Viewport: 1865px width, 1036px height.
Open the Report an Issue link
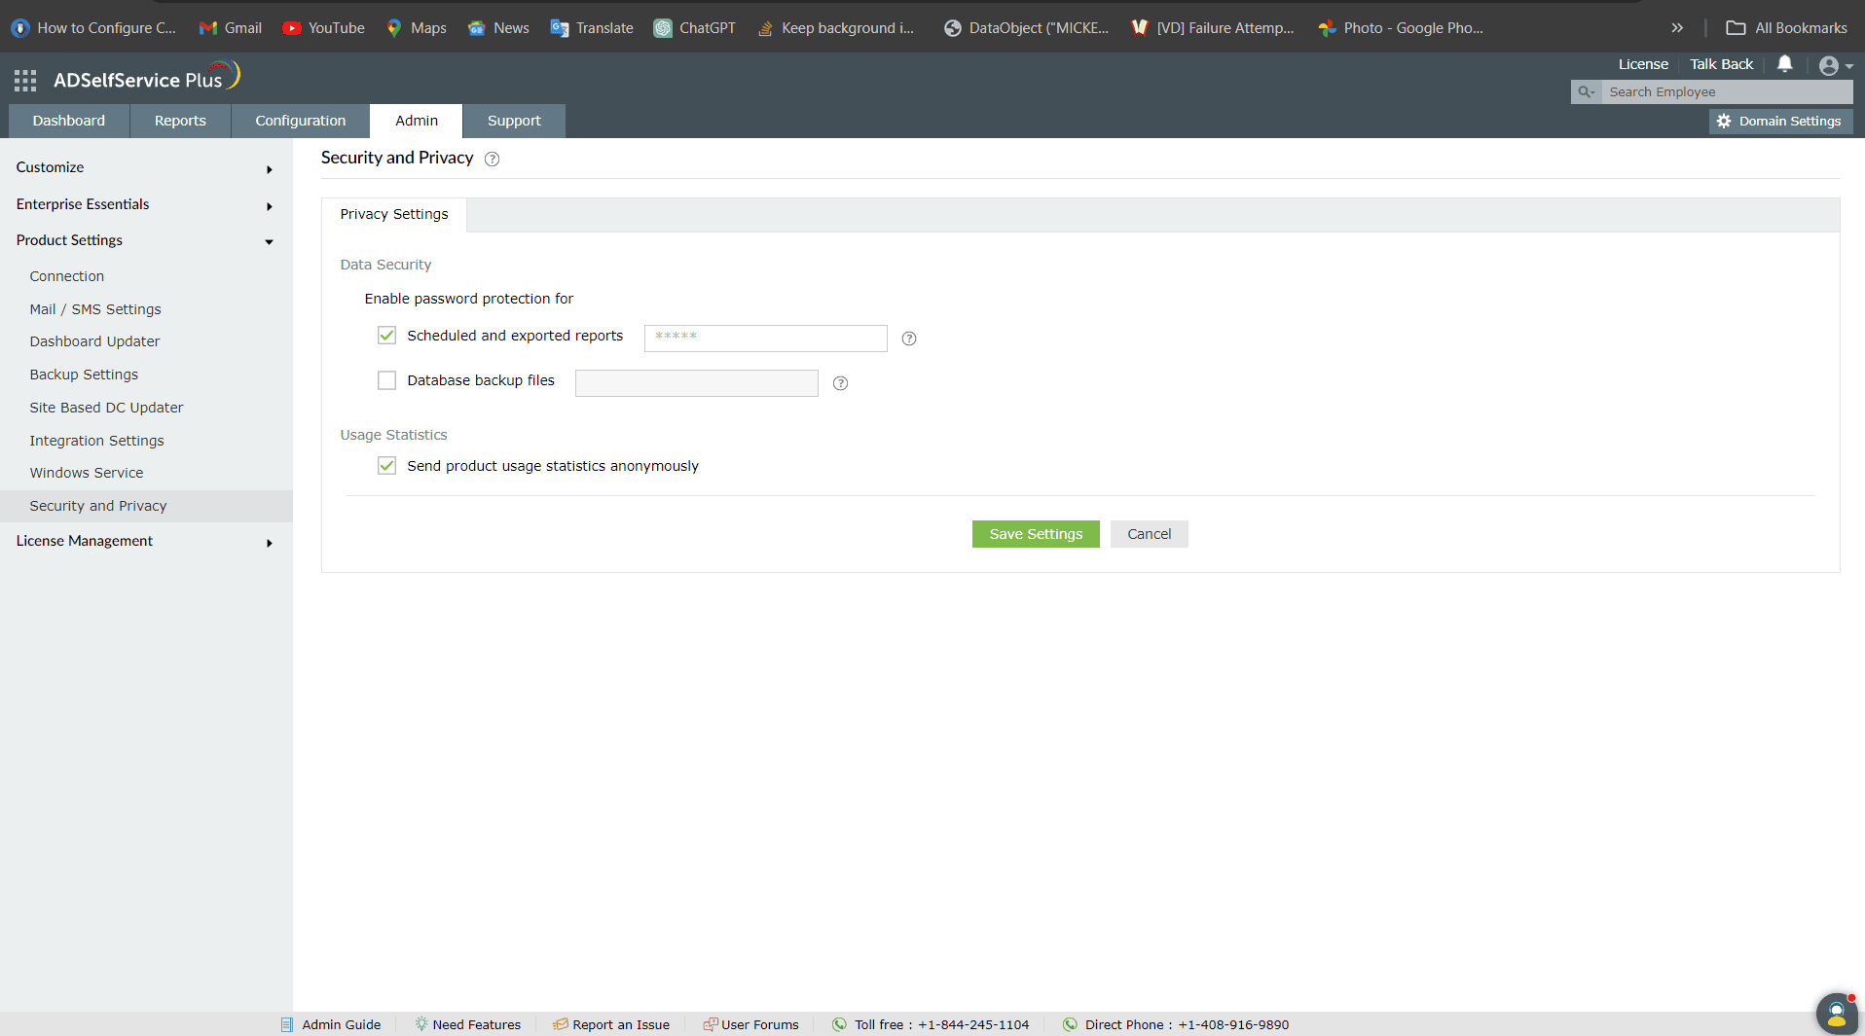tap(621, 1024)
